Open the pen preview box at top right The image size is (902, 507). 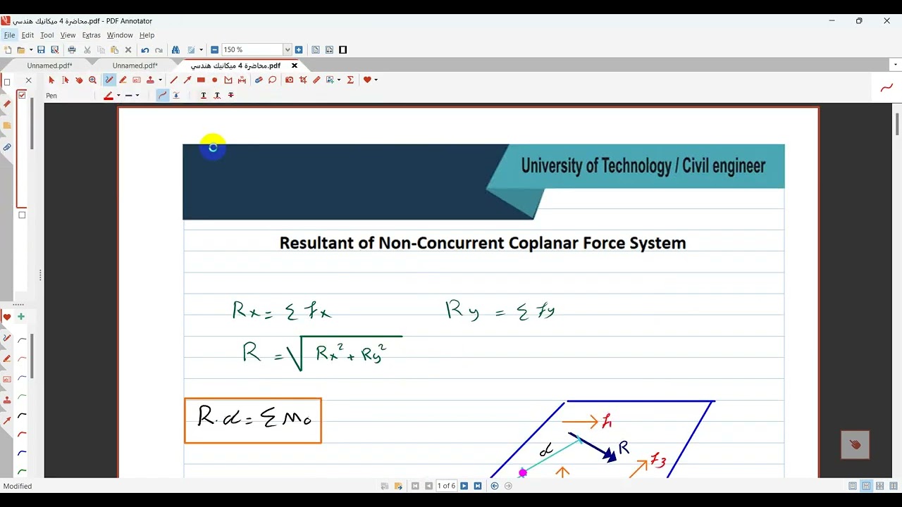[886, 88]
